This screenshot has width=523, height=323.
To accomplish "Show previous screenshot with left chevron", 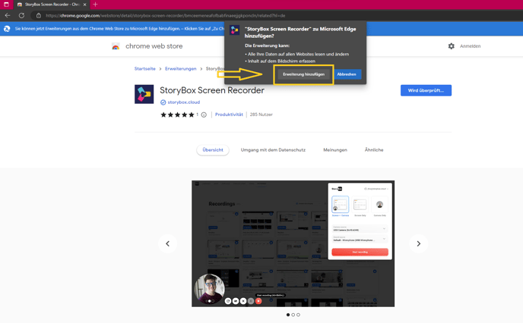I will 168,244.
